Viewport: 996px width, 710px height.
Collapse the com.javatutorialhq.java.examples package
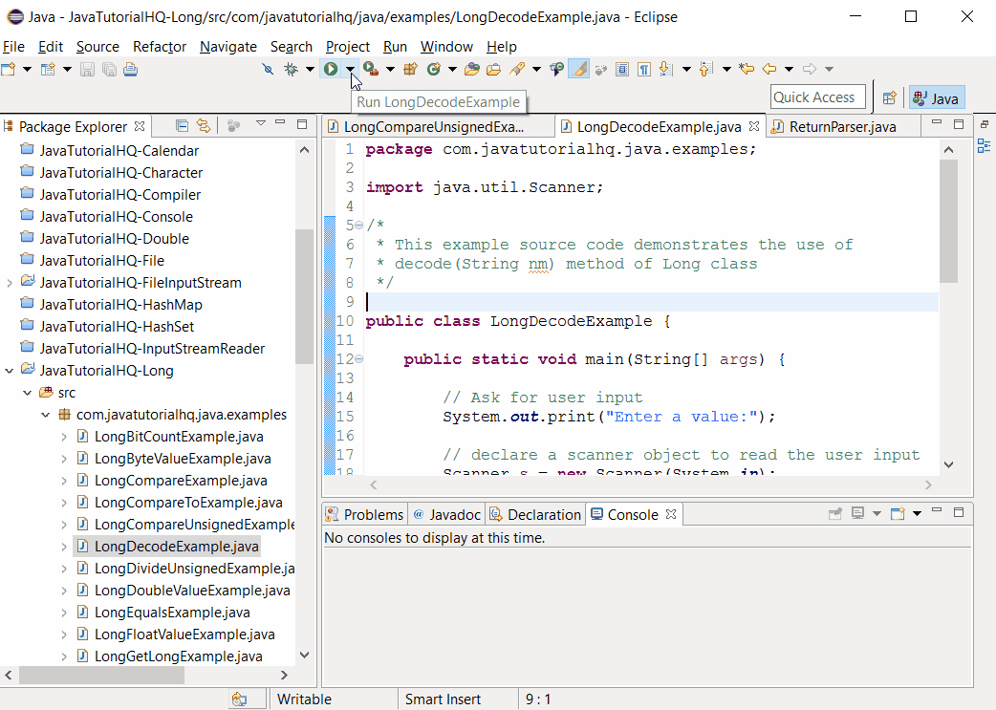(x=45, y=415)
